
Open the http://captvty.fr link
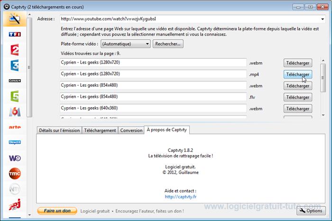coord(181,197)
